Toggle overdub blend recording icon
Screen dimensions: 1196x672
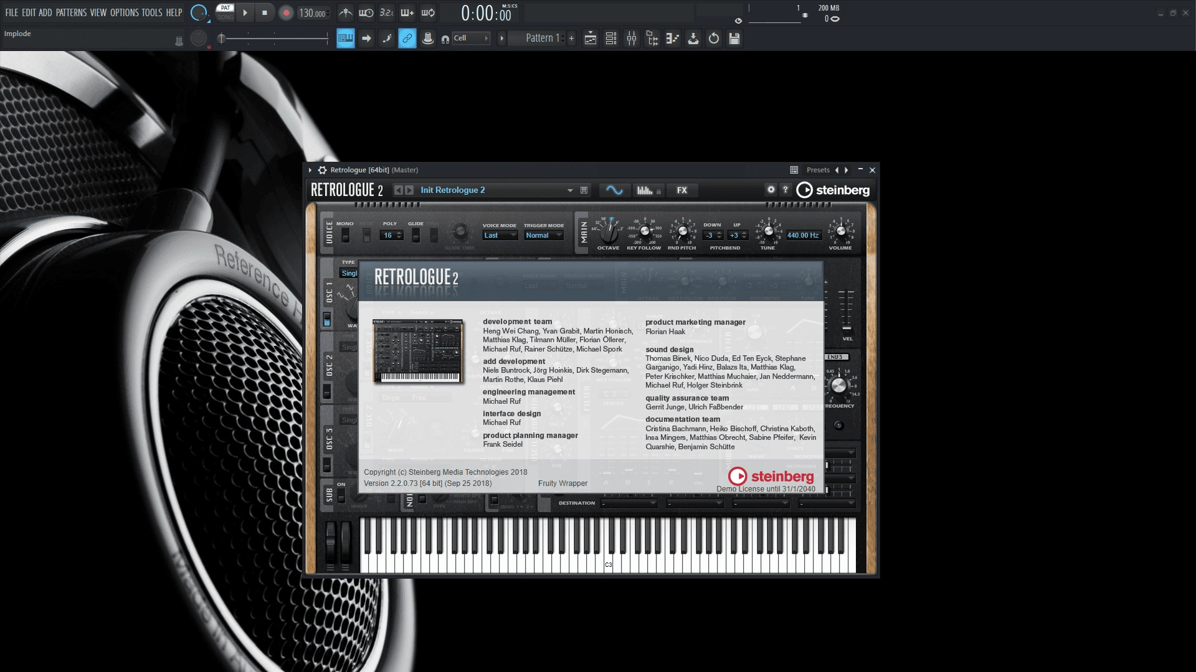pyautogui.click(x=407, y=12)
